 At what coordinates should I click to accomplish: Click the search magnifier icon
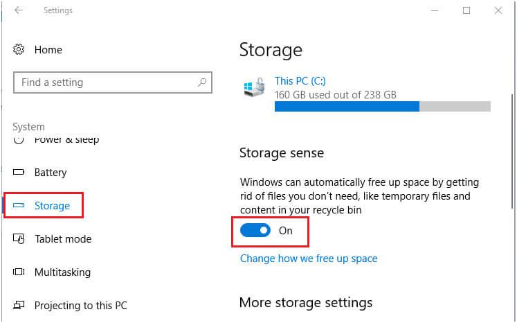click(x=202, y=82)
